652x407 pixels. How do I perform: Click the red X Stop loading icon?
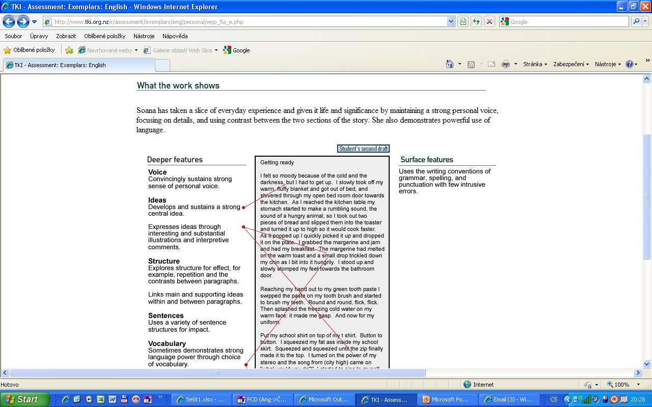click(x=490, y=22)
